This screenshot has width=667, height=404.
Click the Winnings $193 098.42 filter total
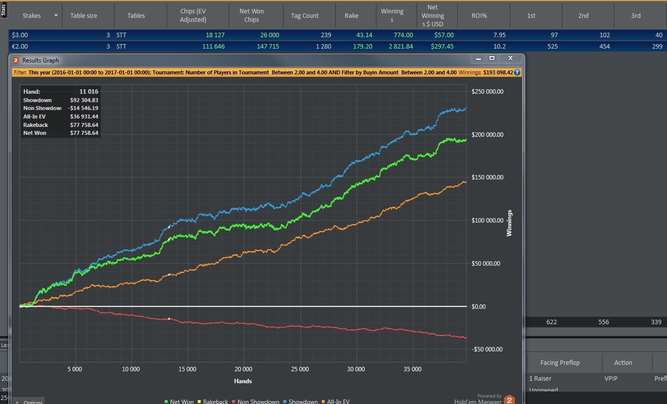[x=485, y=72]
